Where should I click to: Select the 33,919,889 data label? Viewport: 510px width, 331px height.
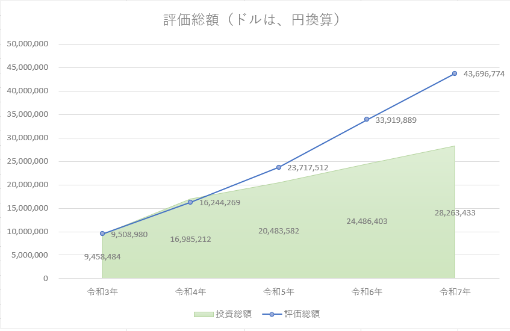pos(396,120)
